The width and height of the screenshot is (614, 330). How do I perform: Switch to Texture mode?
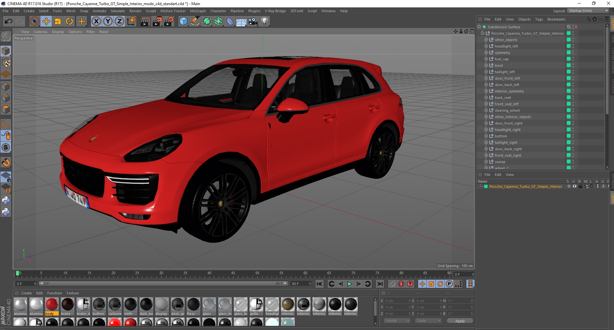click(x=6, y=63)
